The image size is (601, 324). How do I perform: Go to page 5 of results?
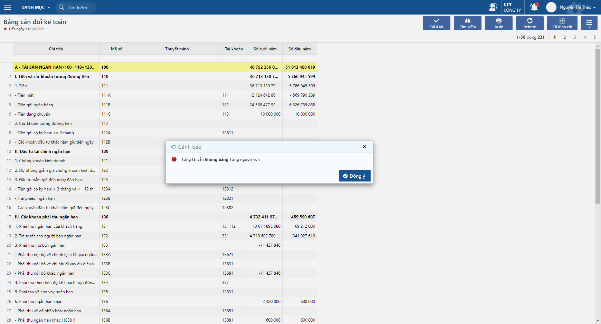[595, 37]
